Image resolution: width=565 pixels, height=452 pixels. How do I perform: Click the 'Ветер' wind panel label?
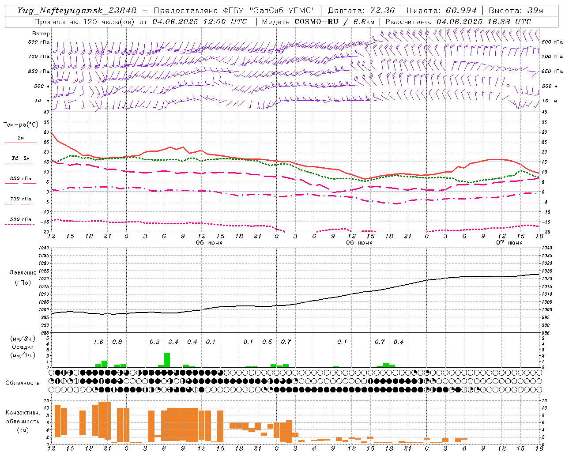pyautogui.click(x=41, y=34)
